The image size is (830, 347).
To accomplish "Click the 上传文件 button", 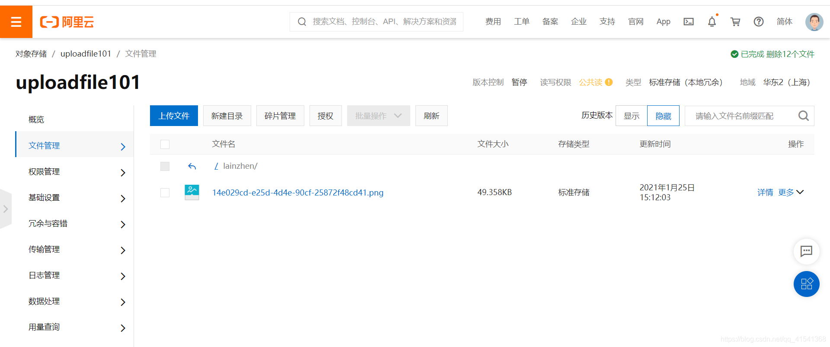I will pyautogui.click(x=174, y=116).
